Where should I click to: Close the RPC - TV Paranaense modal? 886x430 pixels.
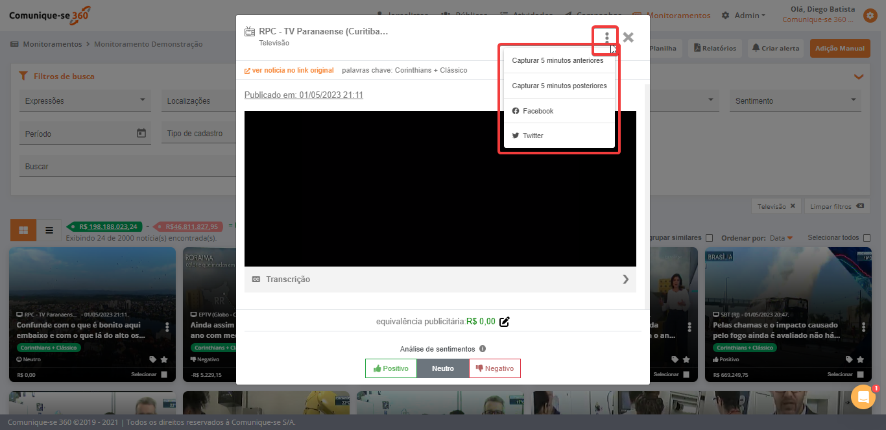628,38
